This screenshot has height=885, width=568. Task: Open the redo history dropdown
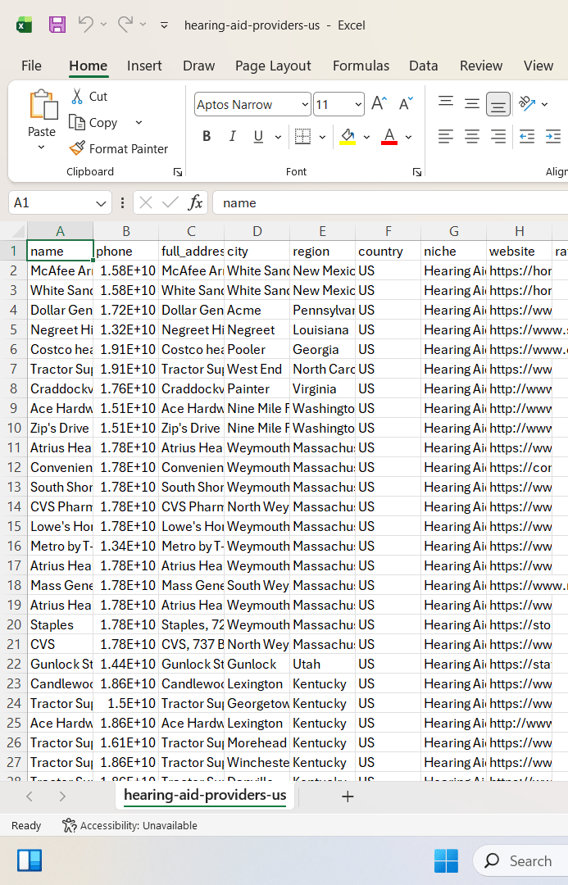point(143,25)
